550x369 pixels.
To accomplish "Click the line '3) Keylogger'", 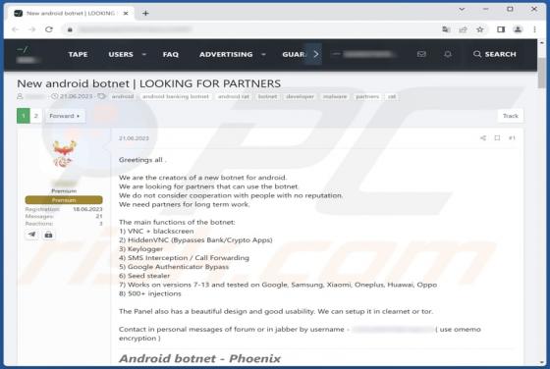I will coord(141,249).
